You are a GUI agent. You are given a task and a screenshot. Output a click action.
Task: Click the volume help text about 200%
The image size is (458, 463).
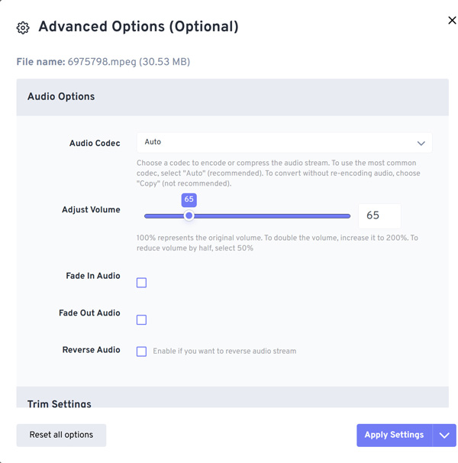point(277,243)
